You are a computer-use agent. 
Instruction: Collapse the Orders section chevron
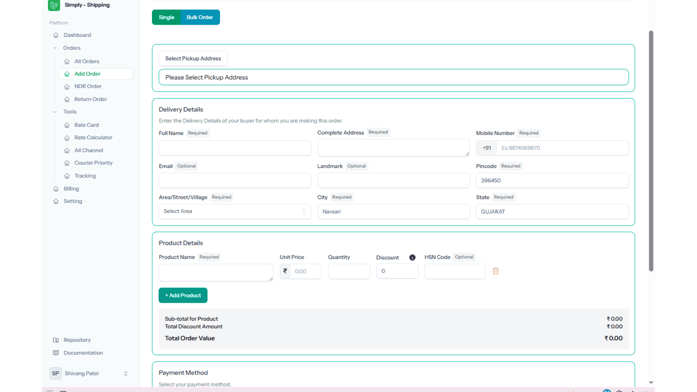[55, 48]
